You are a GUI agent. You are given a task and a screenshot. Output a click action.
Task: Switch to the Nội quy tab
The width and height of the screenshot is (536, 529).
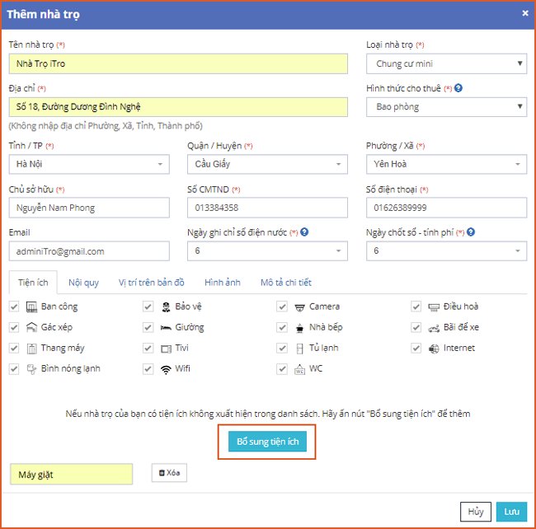(x=83, y=283)
